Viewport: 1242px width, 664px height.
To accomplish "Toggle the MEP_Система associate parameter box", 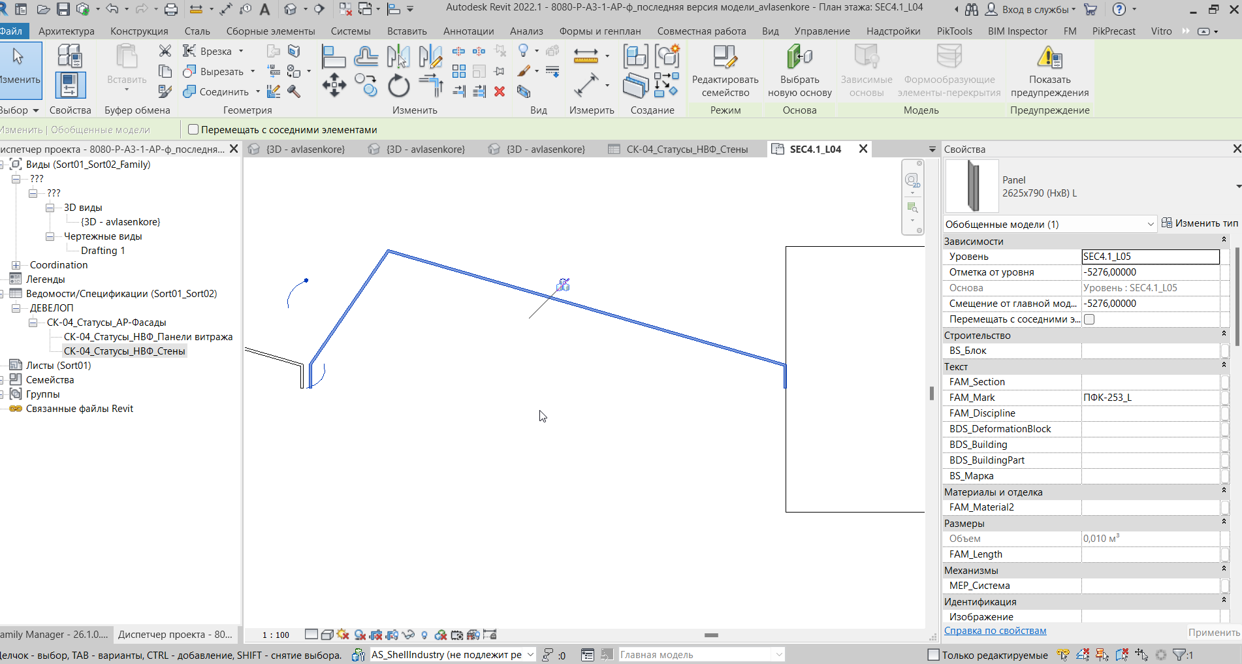I will 1225,586.
